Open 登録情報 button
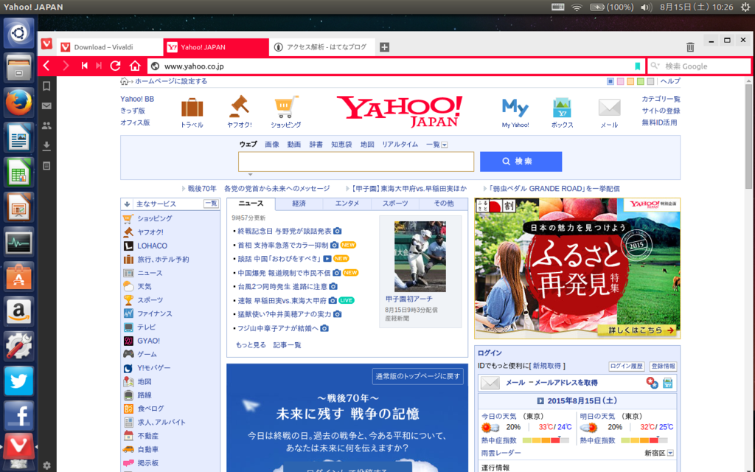Screen dimensions: 755x472 pyautogui.click(x=663, y=366)
